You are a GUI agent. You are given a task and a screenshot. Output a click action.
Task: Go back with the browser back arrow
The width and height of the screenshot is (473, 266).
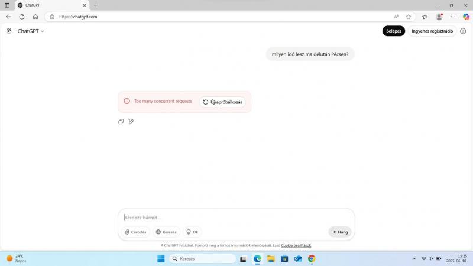[8, 17]
